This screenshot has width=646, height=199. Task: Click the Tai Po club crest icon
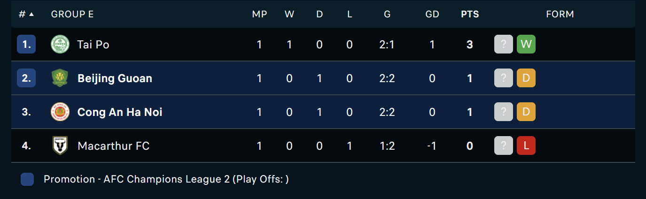pos(60,45)
